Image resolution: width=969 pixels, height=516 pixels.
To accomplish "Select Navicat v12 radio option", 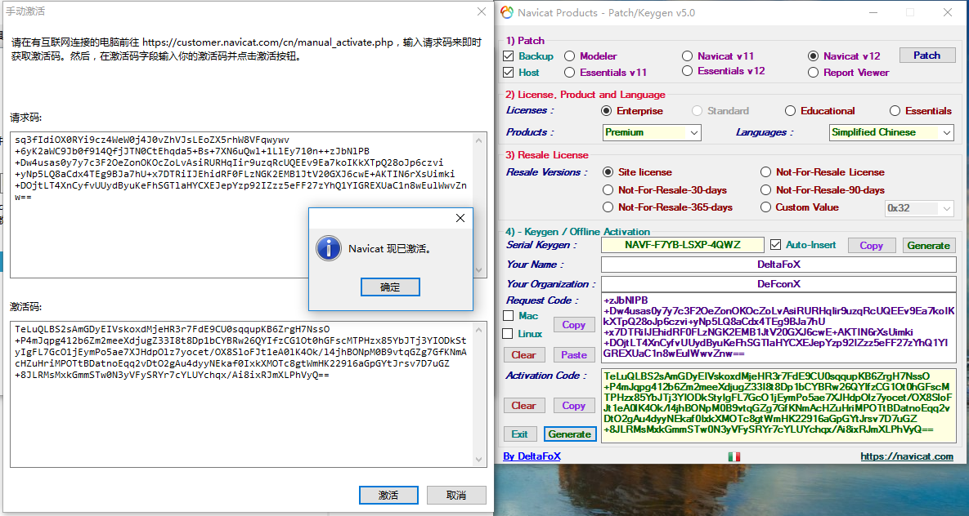I will [x=814, y=56].
